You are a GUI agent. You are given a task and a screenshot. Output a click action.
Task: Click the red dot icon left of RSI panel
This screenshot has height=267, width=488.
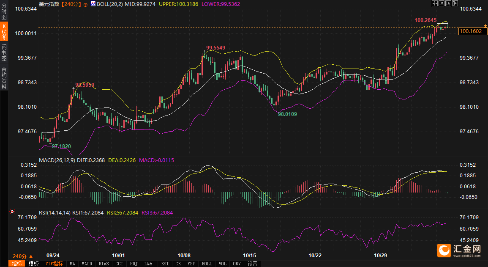[12, 211]
